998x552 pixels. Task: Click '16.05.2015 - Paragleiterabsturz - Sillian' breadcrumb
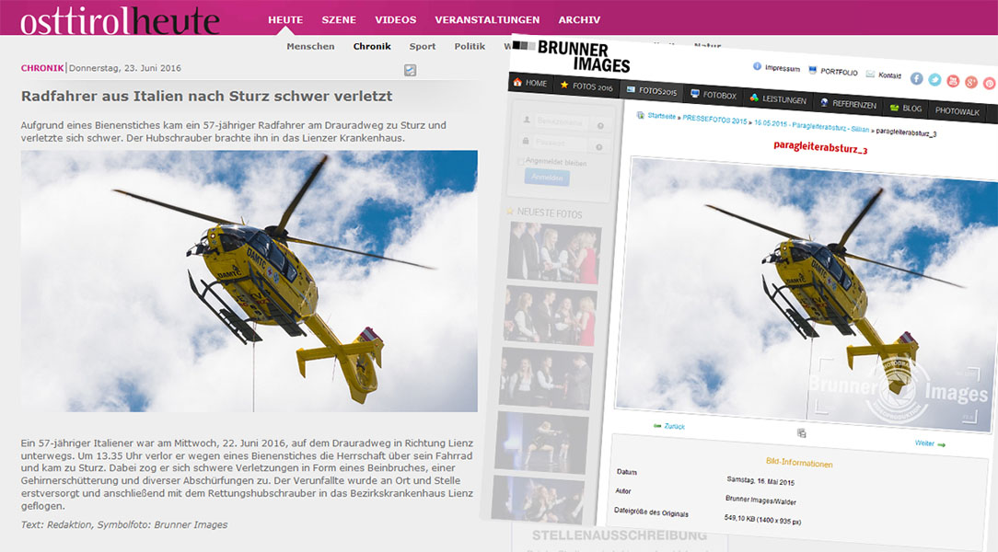coord(811,126)
